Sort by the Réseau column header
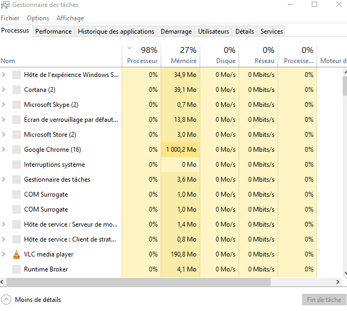Viewport: 347px width, 311px height. pyautogui.click(x=258, y=56)
